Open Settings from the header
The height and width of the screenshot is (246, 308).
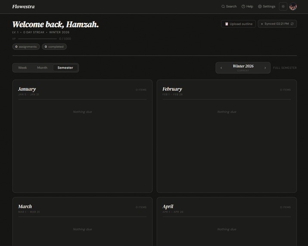[267, 6]
